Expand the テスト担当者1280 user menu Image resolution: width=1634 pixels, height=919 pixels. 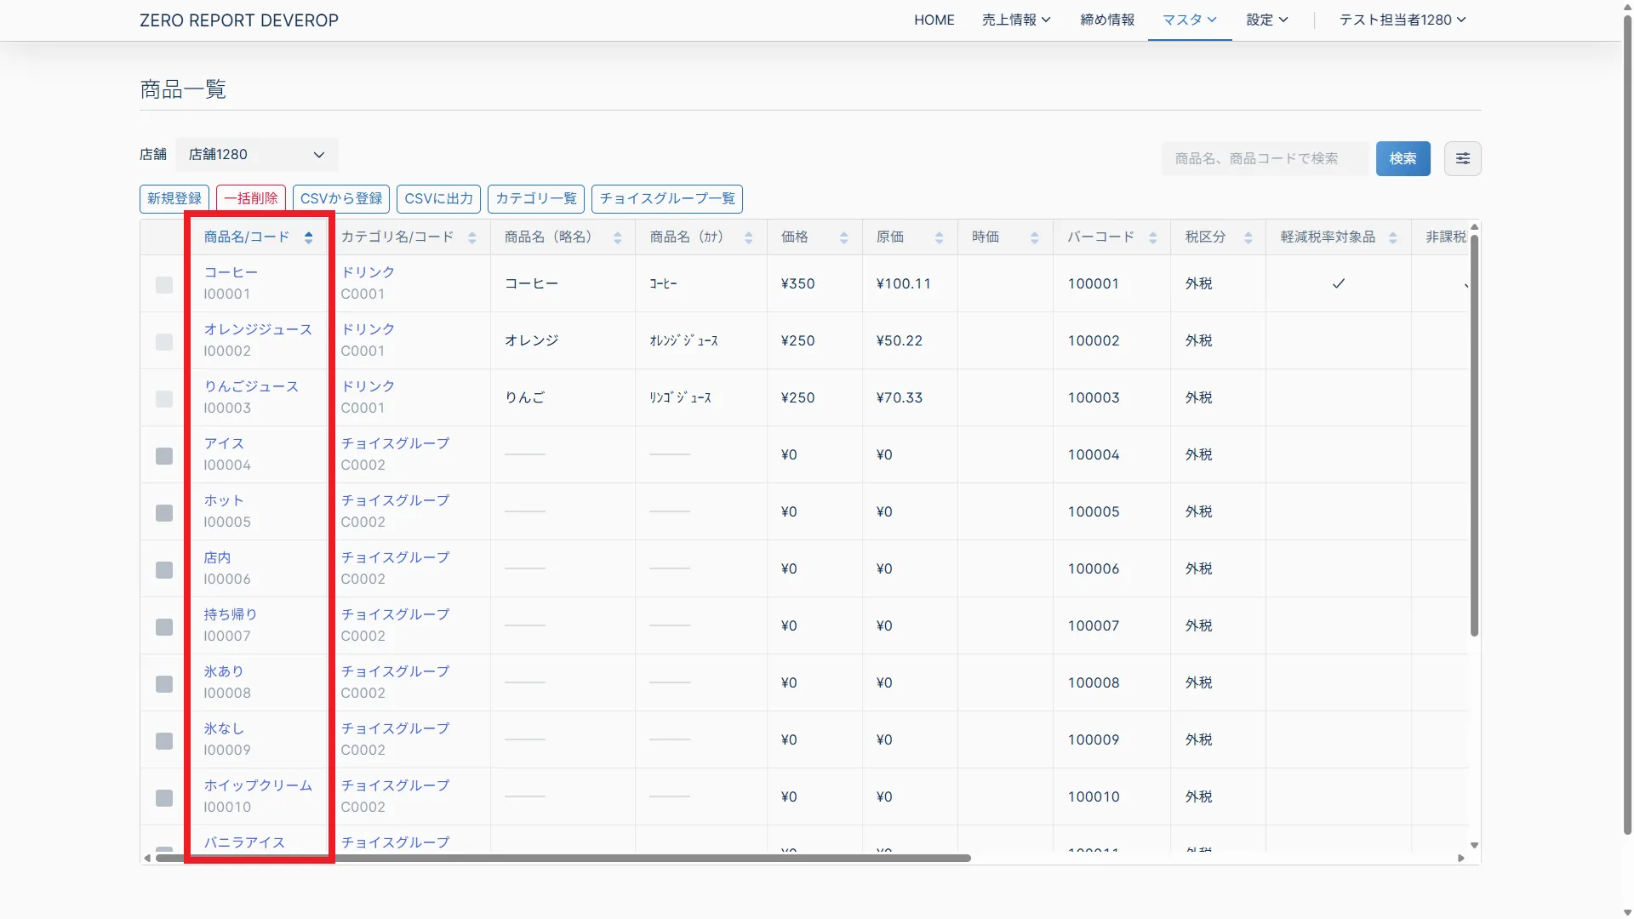click(x=1402, y=20)
